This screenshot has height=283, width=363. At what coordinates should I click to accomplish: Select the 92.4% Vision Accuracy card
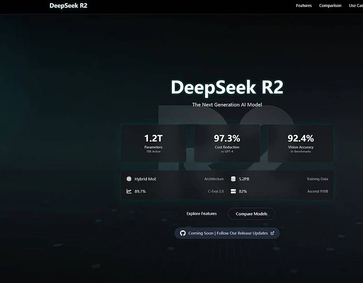pos(301,143)
